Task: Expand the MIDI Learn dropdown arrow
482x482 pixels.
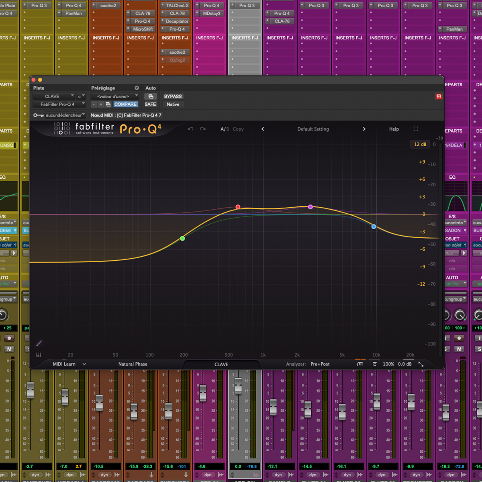Action: click(x=84, y=364)
